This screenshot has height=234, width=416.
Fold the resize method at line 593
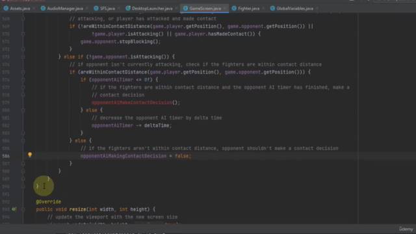[23, 209]
